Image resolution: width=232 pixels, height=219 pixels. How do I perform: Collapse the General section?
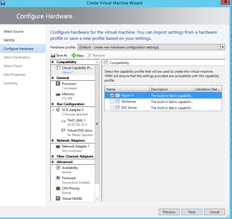click(53, 78)
